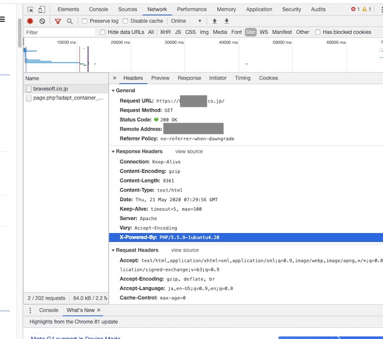383x339 pixels.
Task: Collapse the Response Headers section
Action: click(x=113, y=151)
